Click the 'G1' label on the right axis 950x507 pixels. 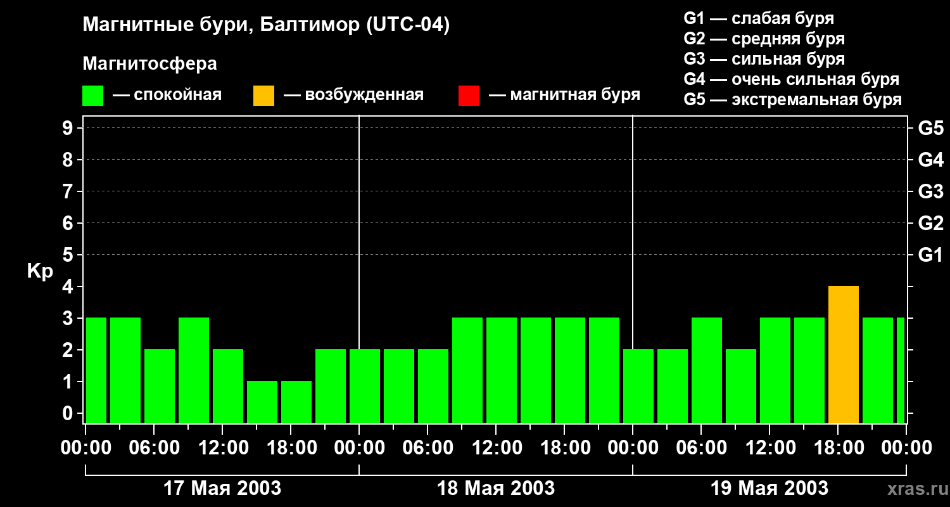pyautogui.click(x=931, y=255)
